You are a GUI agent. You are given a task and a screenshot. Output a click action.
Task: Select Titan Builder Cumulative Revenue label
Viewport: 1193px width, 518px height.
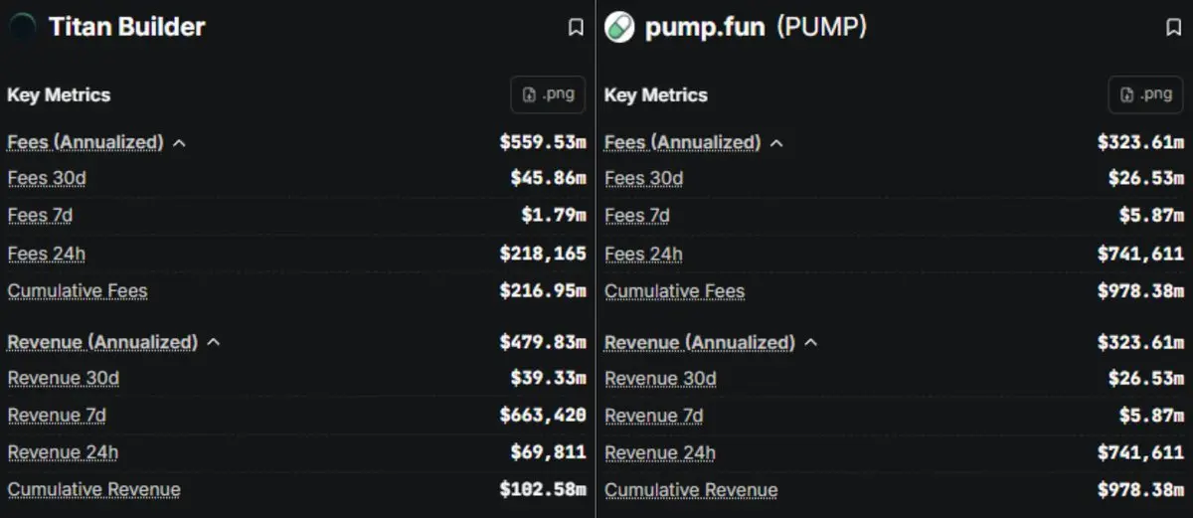[x=94, y=490]
